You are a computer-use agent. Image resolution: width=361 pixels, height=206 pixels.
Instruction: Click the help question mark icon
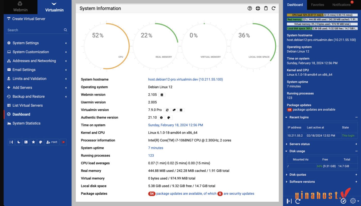coord(250,8)
